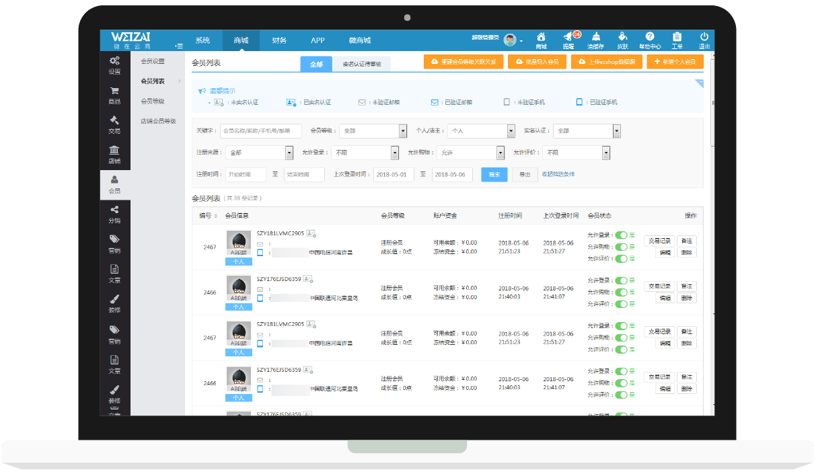
Task: Disable 允许购物 in the third member row
Action: coord(621,338)
